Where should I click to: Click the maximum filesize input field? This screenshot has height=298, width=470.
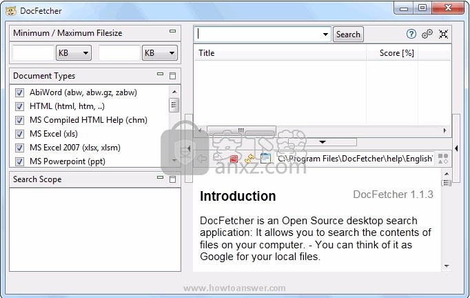(119, 53)
